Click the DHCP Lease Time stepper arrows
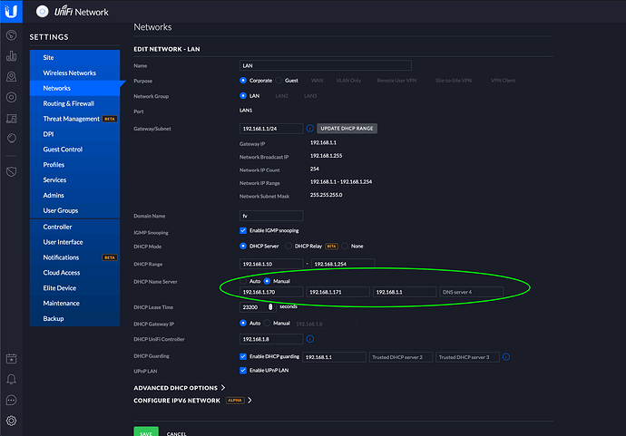The width and height of the screenshot is (626, 436). pyautogui.click(x=270, y=307)
